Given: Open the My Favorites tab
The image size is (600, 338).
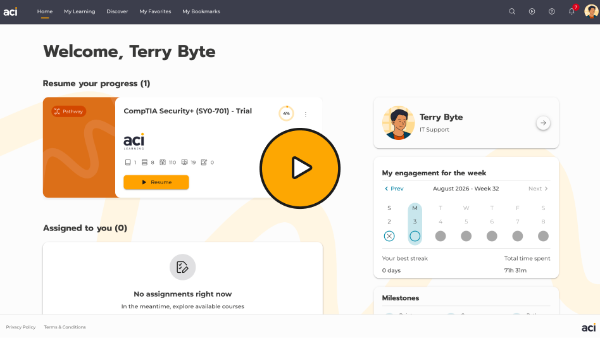Looking at the screenshot, I should tap(155, 11).
